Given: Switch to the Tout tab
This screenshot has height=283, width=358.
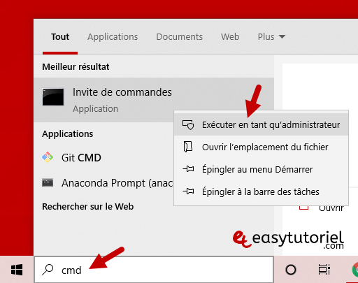Looking at the screenshot, I should coord(60,37).
